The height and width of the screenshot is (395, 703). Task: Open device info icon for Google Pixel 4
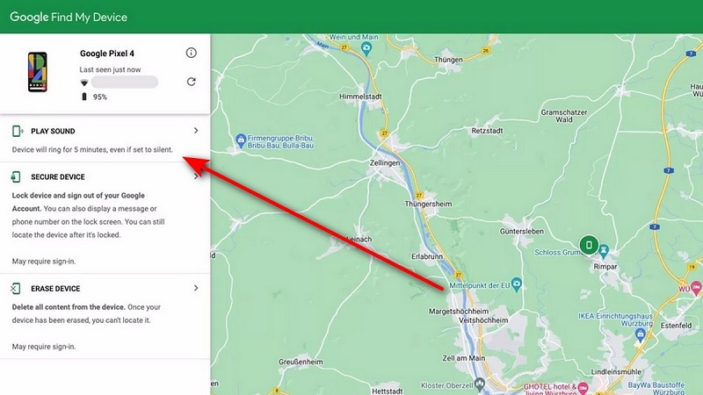point(191,53)
